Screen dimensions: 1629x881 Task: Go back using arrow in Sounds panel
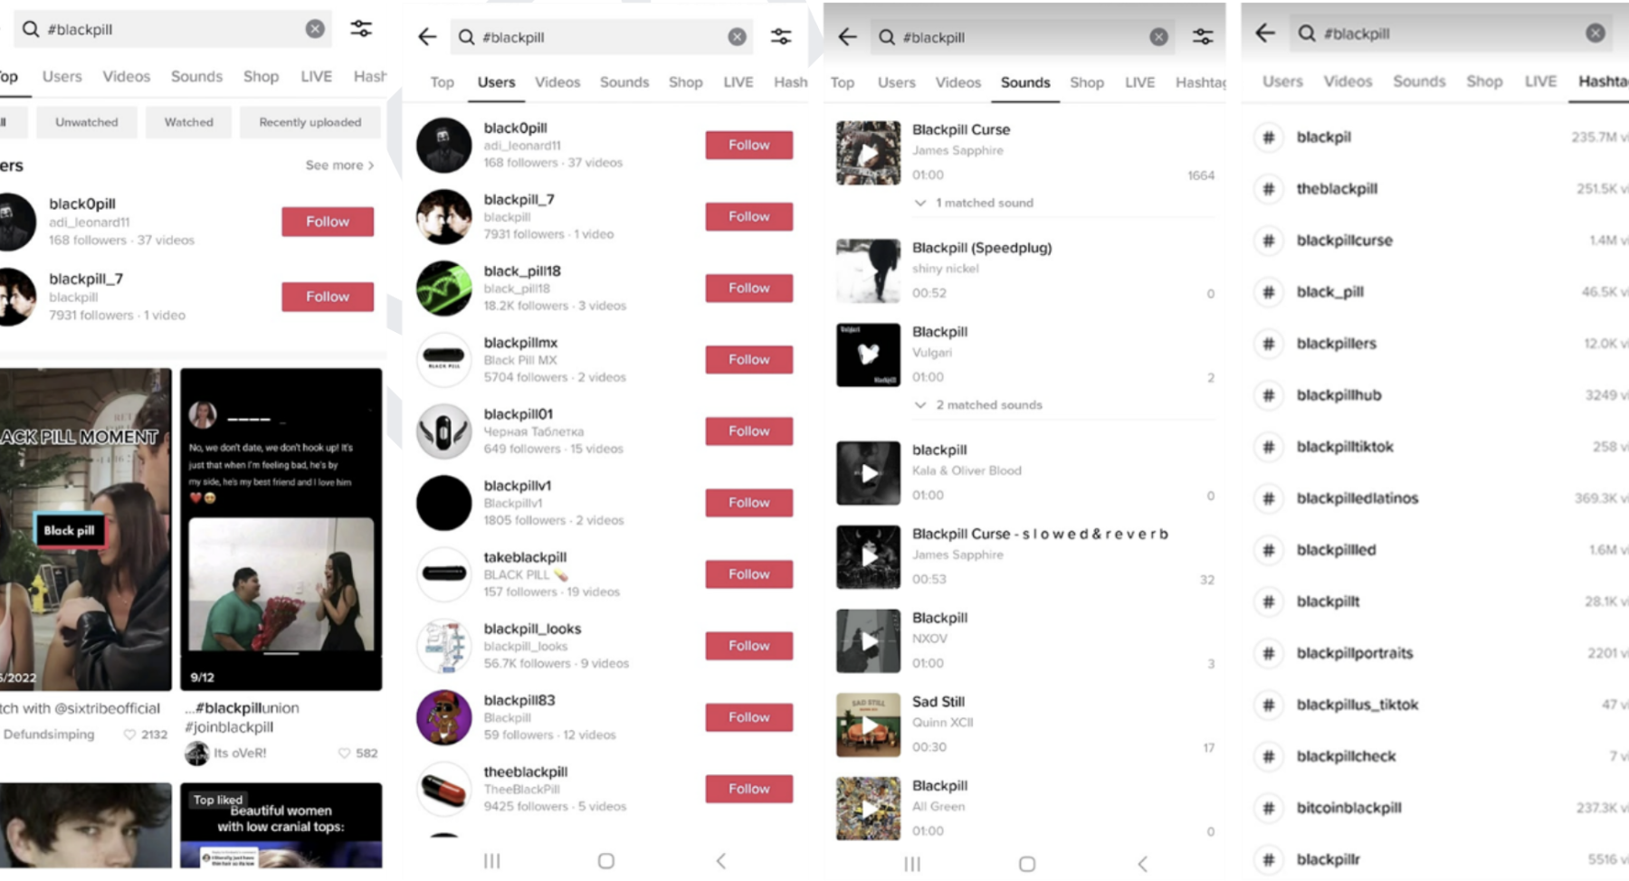(847, 37)
